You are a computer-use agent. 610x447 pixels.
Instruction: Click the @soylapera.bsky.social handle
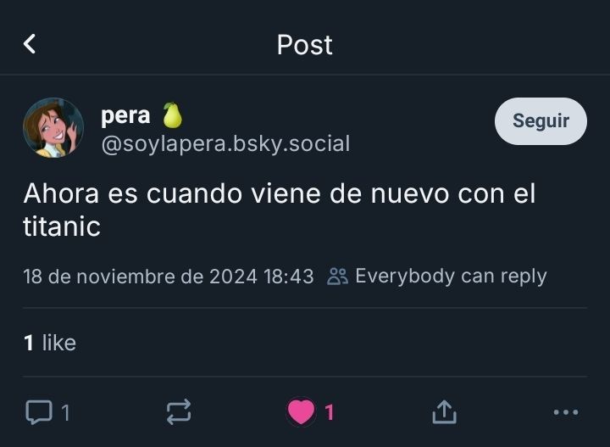(x=225, y=144)
